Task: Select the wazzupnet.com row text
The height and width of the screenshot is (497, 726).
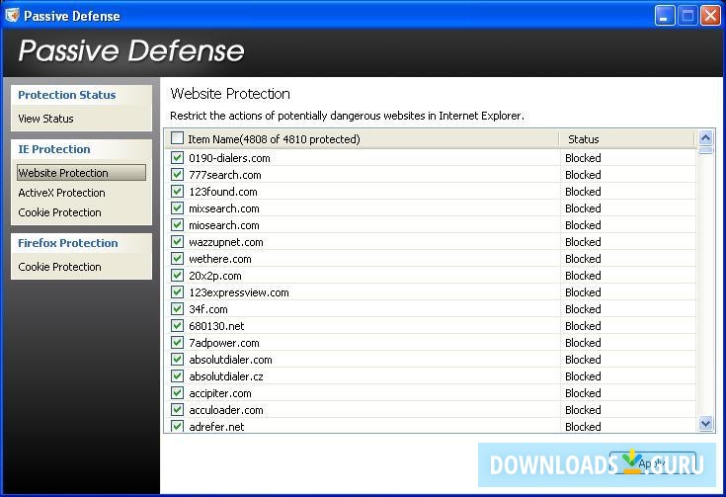Action: (225, 242)
